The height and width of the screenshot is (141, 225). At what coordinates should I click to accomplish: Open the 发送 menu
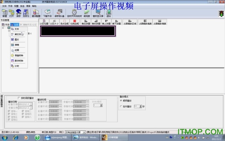point(22,6)
